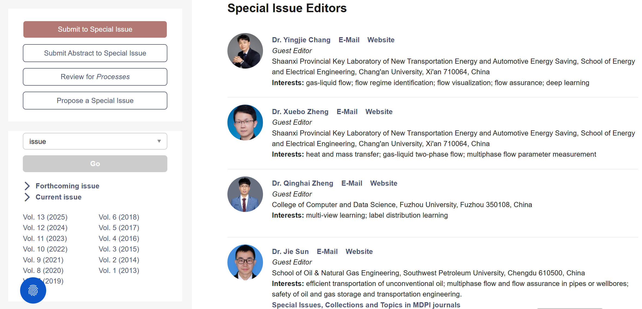Click the Submit to Special Issue button
The height and width of the screenshot is (309, 642).
click(95, 29)
